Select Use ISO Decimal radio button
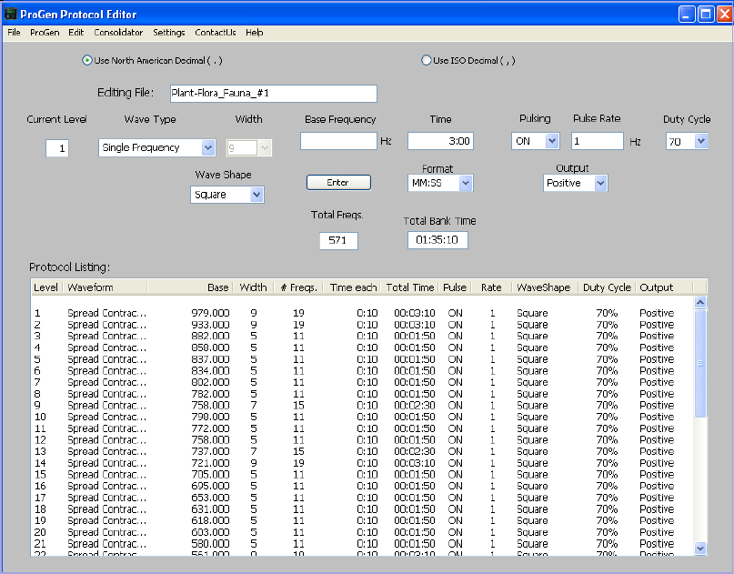The width and height of the screenshot is (734, 574). tap(427, 61)
